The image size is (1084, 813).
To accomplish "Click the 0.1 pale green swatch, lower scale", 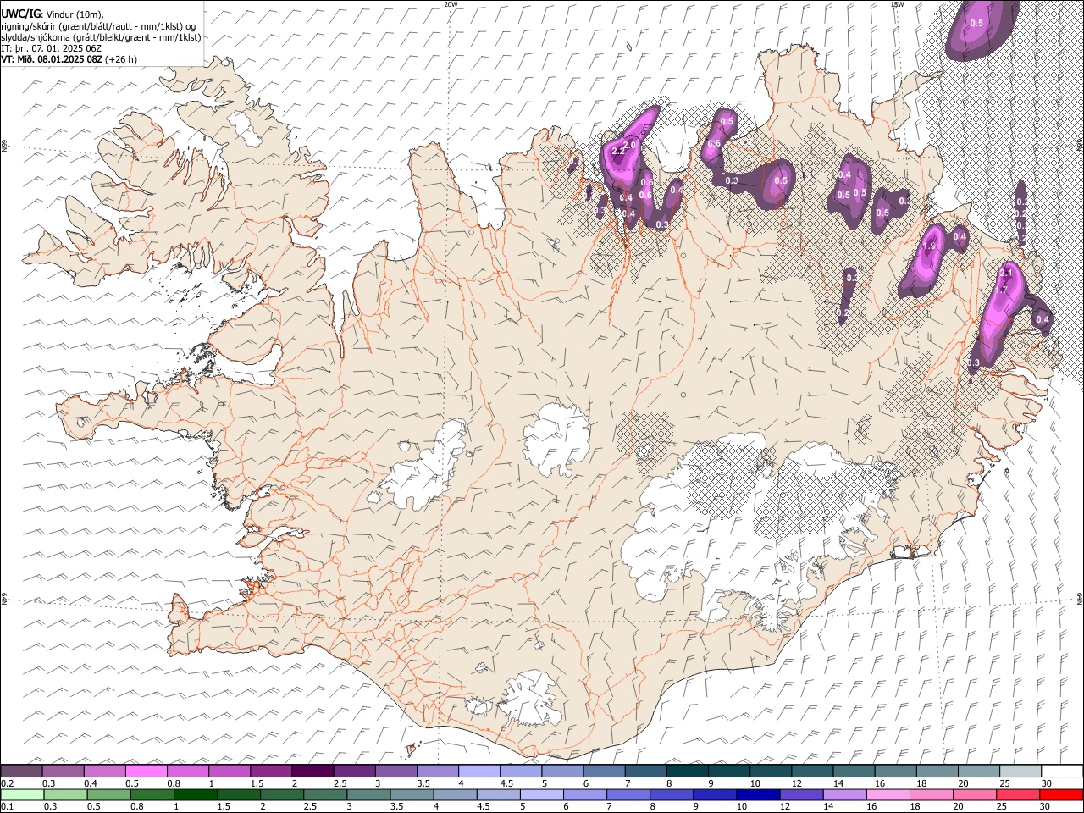I will pyautogui.click(x=21, y=795).
